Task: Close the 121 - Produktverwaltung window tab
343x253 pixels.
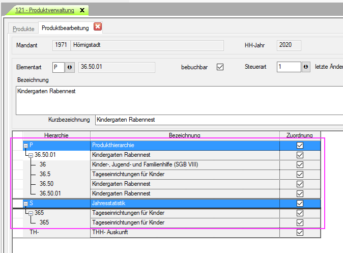Action: coord(82,10)
